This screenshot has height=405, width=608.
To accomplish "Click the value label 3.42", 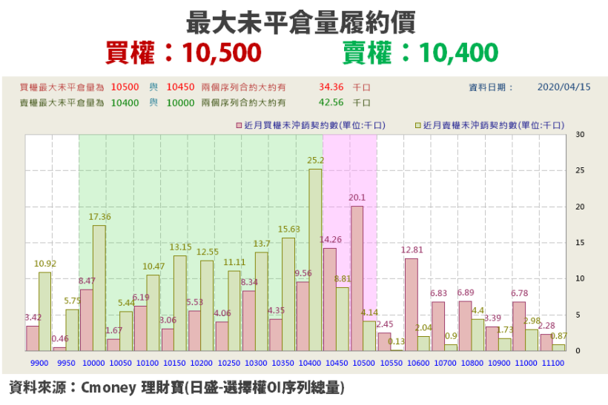I will (x=33, y=318).
